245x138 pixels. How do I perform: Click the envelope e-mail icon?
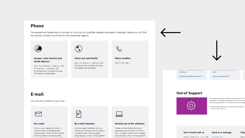click(38, 114)
